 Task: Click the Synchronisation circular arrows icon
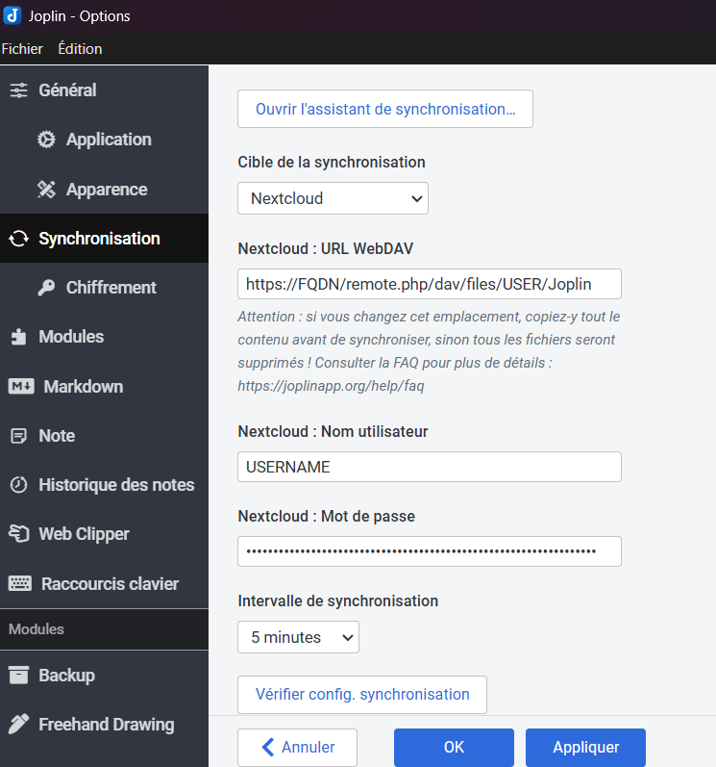[18, 239]
